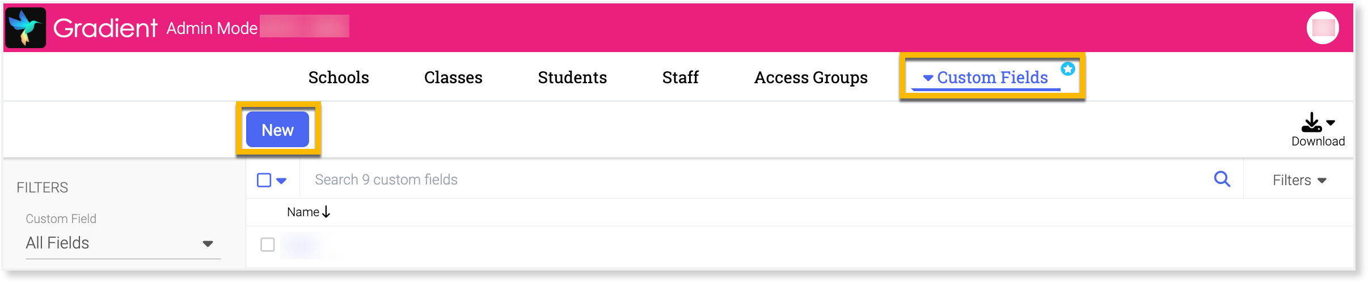Click the Search custom fields input
The image size is (1368, 283).
pyautogui.click(x=737, y=180)
